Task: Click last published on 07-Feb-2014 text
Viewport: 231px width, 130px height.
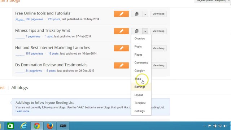Action: [x=73, y=36]
